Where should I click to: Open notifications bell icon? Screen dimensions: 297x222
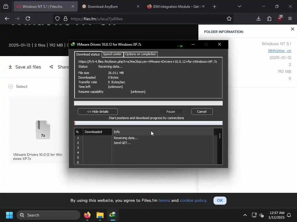289,215
